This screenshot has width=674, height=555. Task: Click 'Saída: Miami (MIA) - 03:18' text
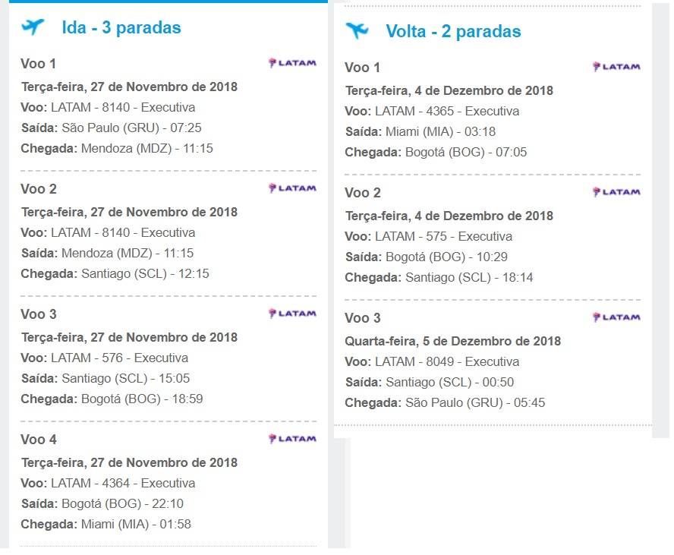pos(420,131)
